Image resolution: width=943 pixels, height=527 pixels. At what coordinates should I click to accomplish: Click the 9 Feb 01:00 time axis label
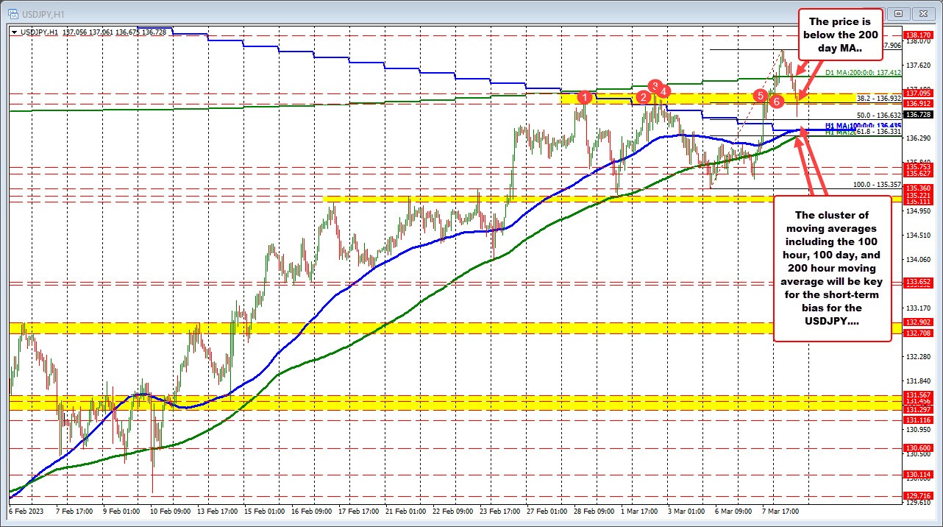pyautogui.click(x=121, y=510)
